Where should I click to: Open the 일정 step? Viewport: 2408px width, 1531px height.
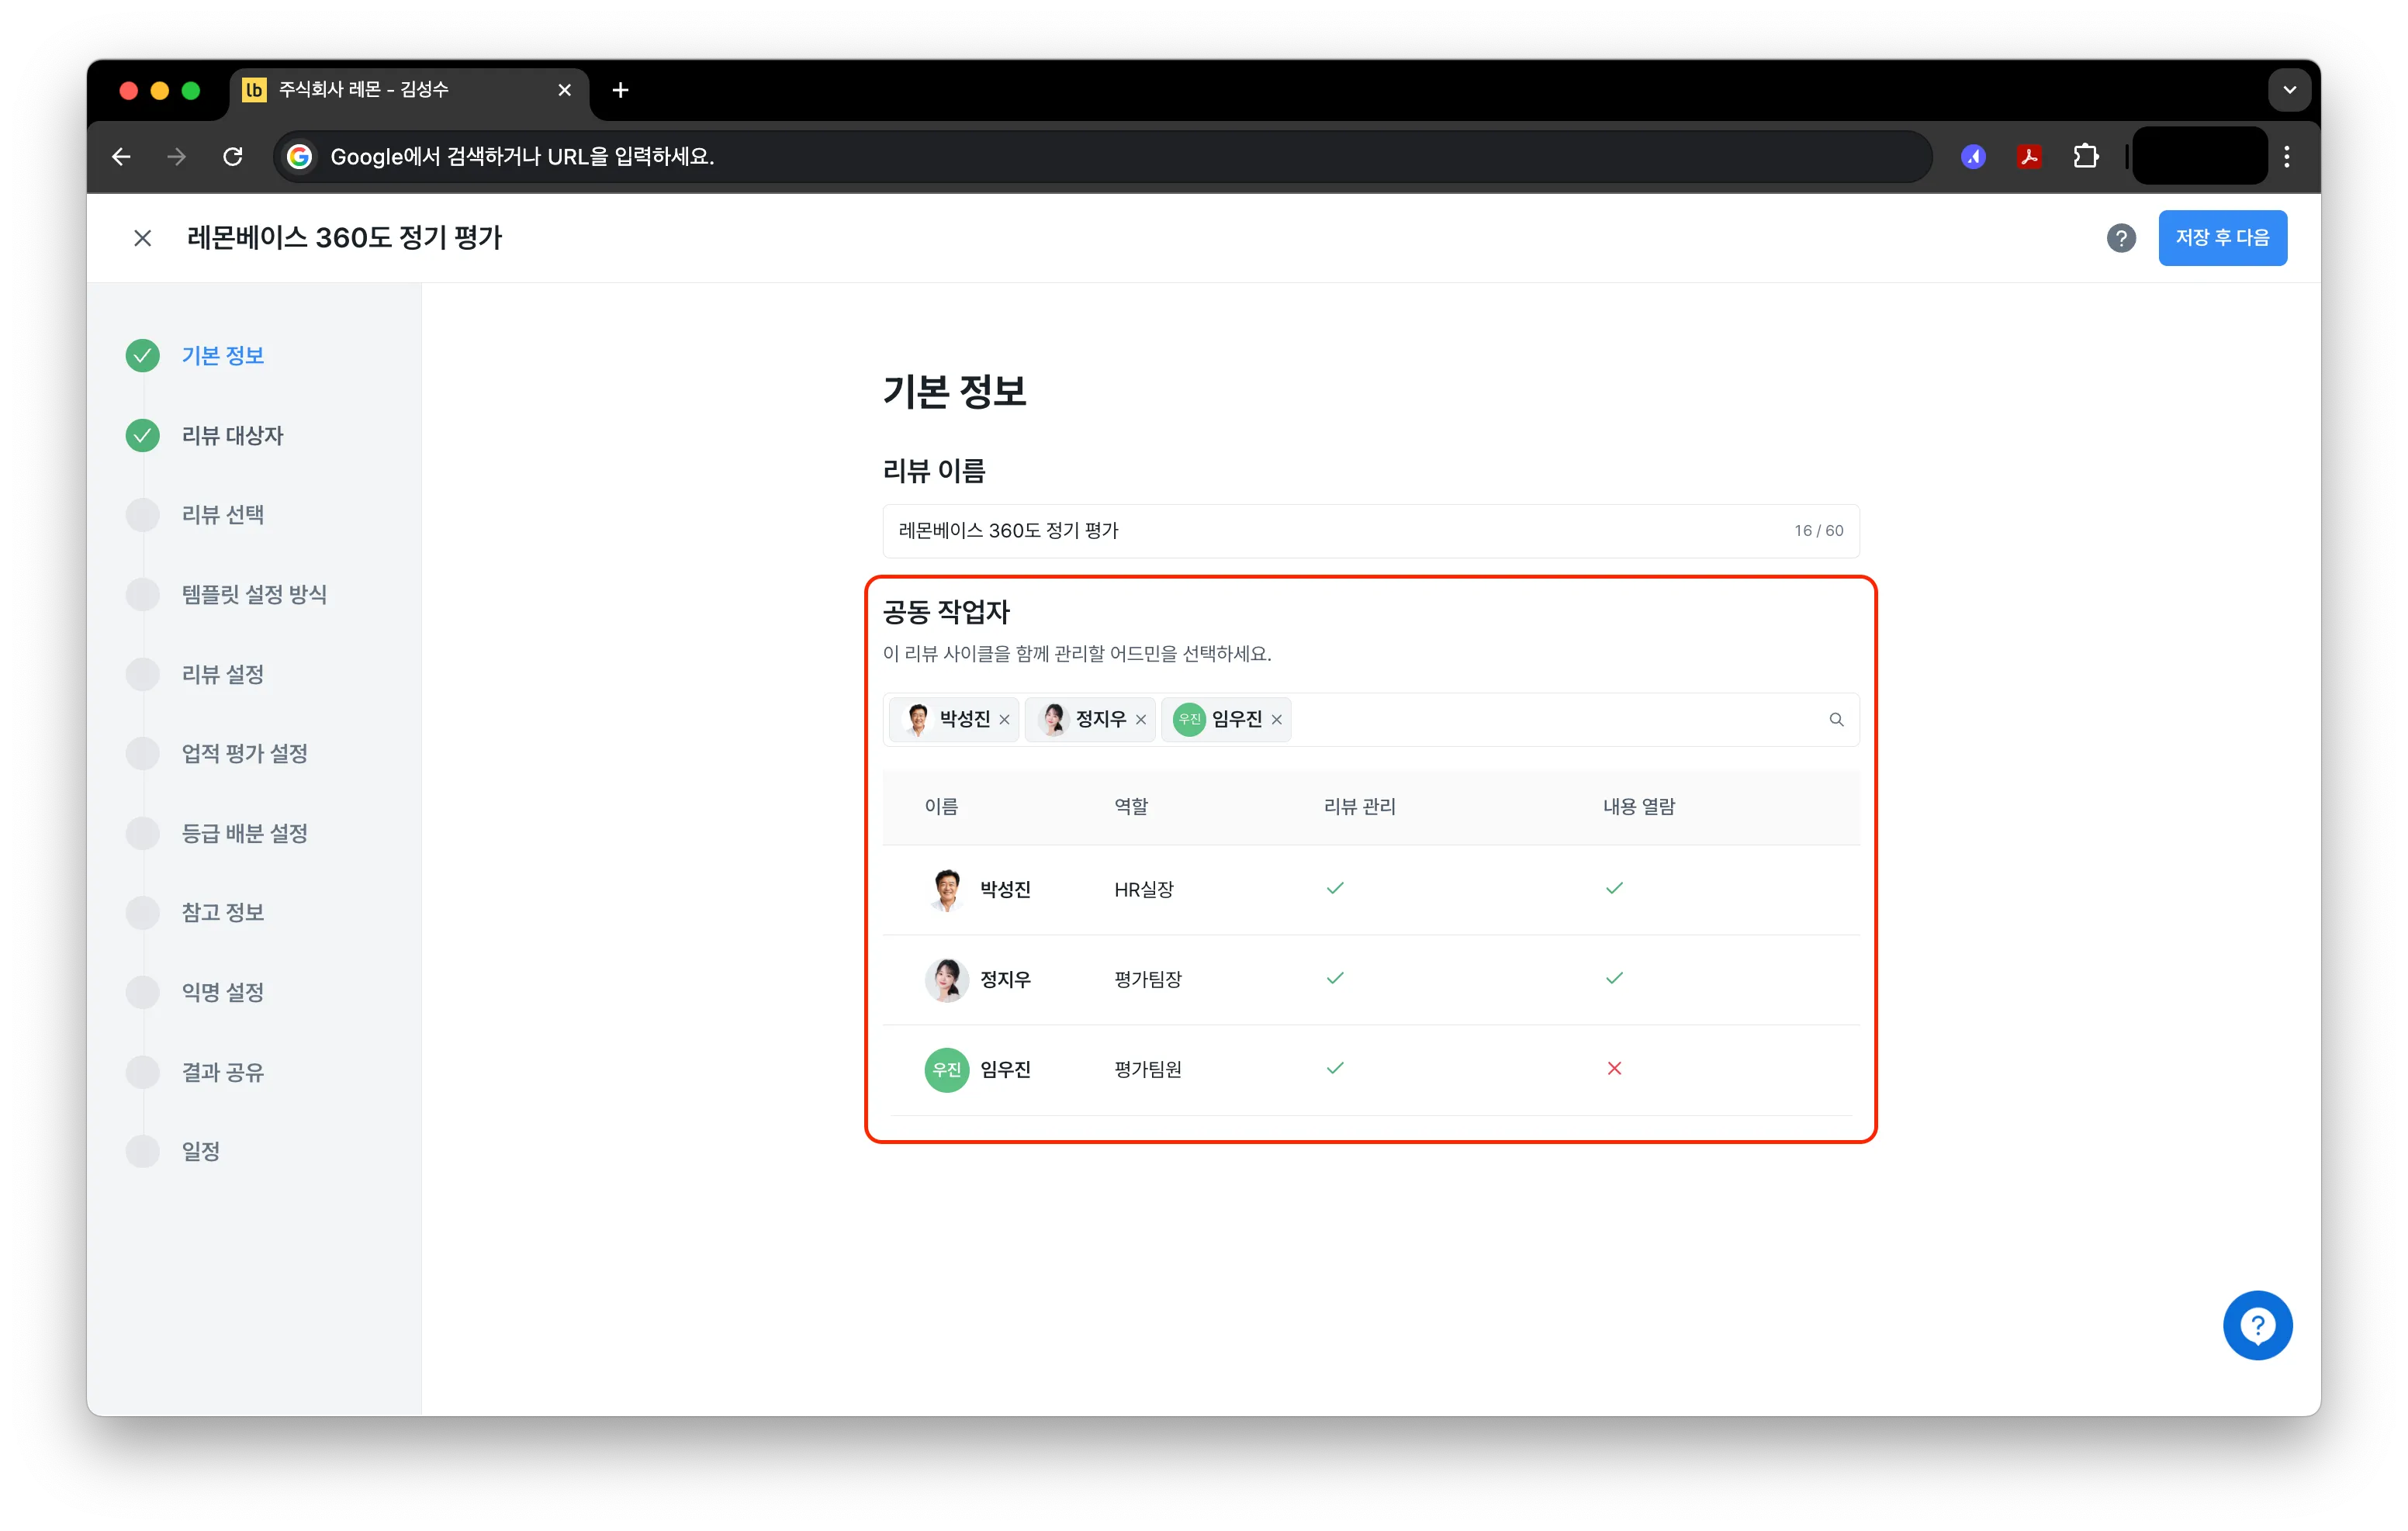pyautogui.click(x=200, y=1152)
